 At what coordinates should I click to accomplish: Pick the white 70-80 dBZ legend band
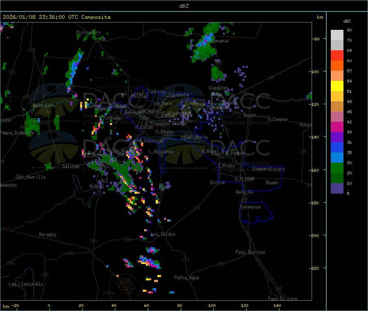[337, 35]
